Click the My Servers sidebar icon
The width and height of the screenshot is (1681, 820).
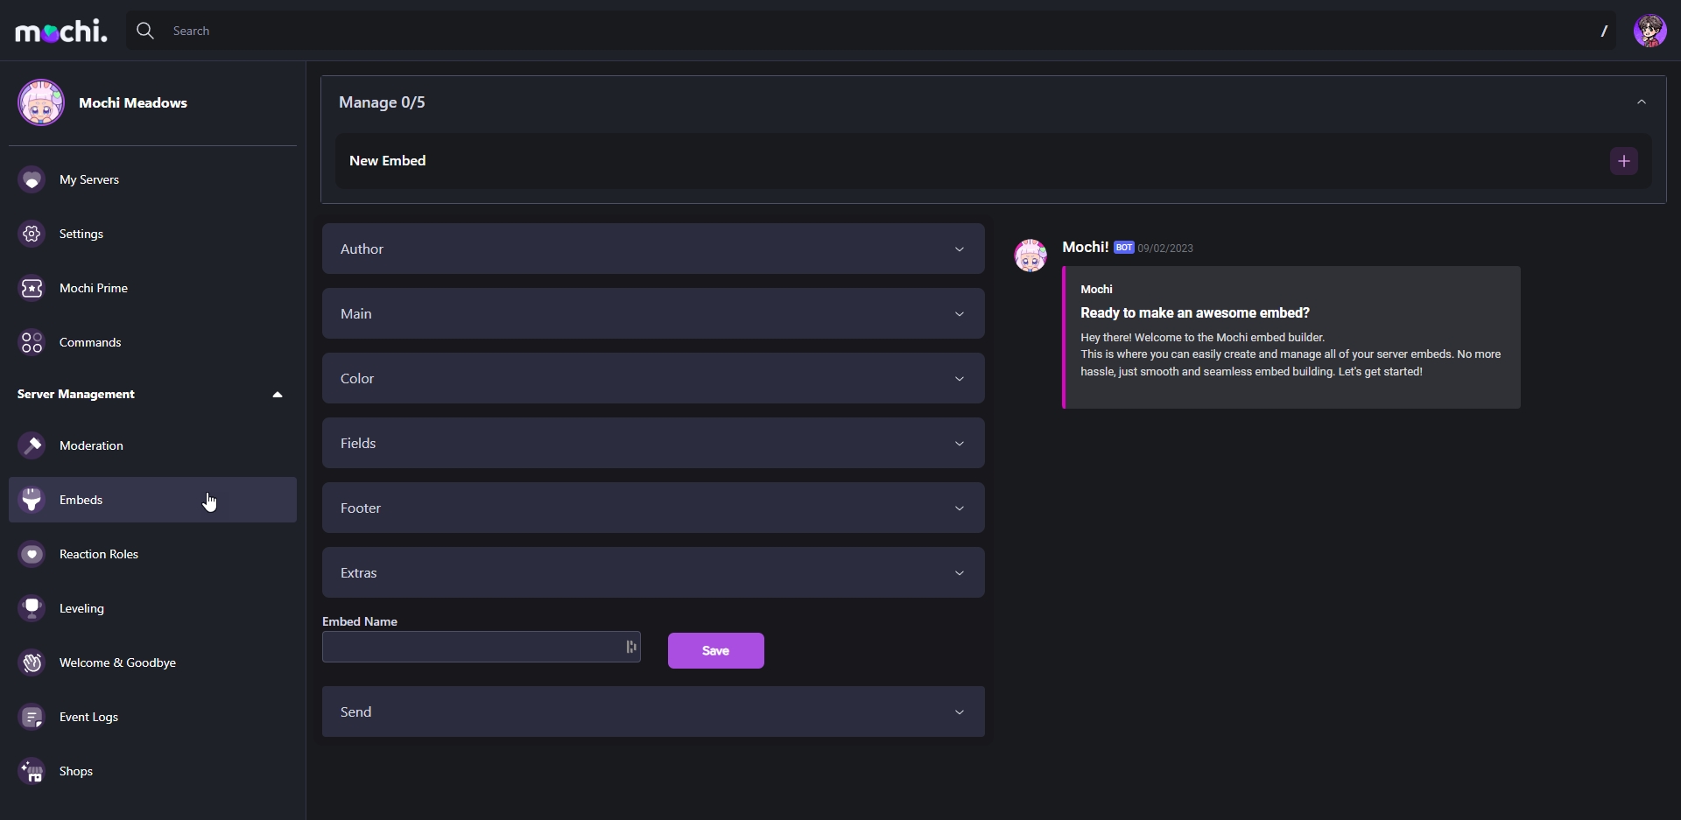click(x=32, y=179)
